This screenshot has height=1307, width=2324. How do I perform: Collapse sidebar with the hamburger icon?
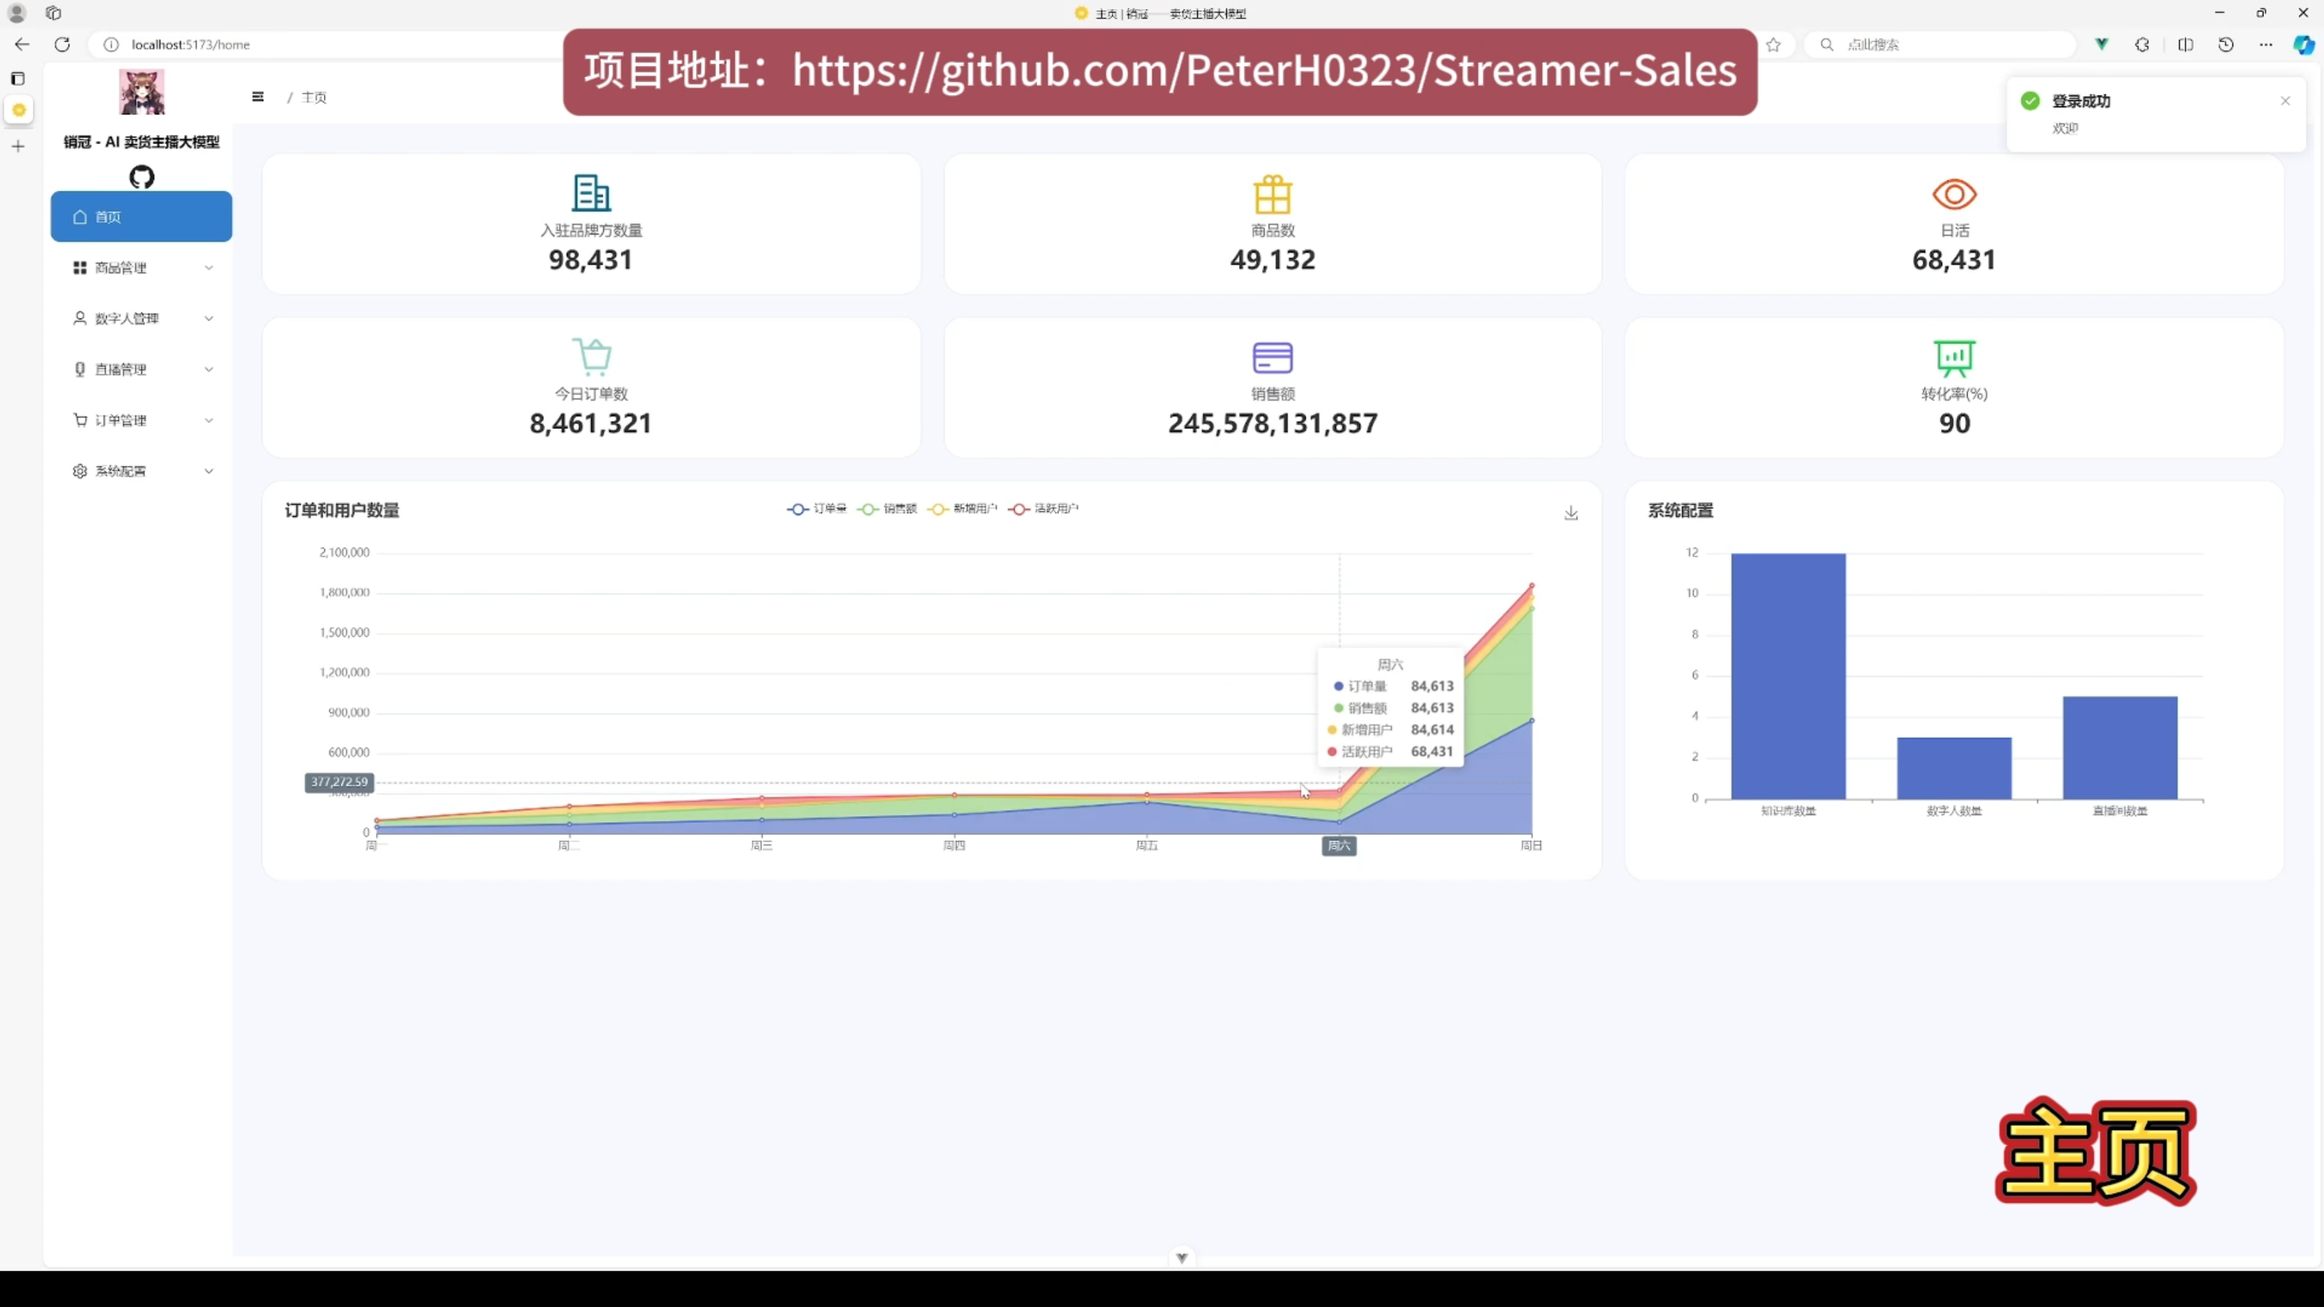point(258,97)
